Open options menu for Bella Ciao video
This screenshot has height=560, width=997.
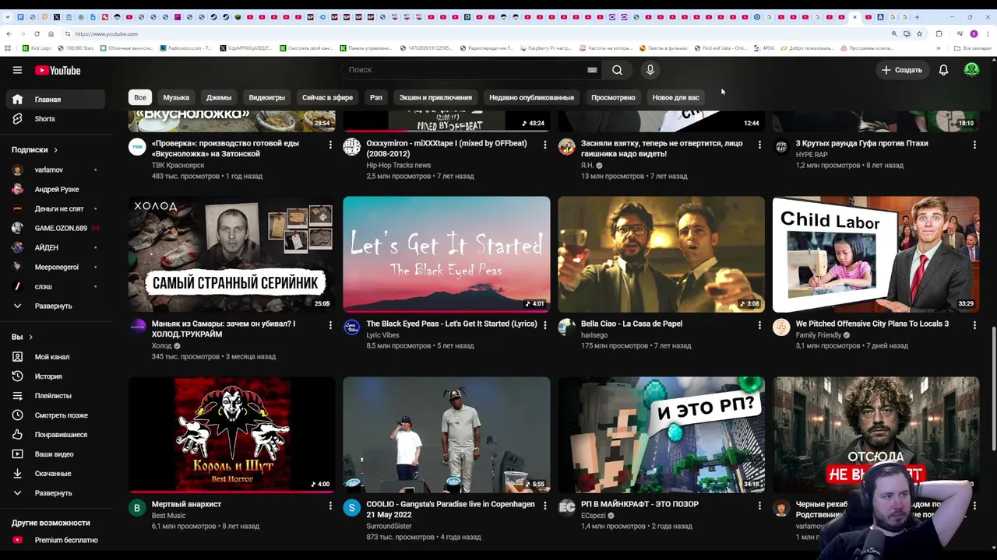pos(759,325)
